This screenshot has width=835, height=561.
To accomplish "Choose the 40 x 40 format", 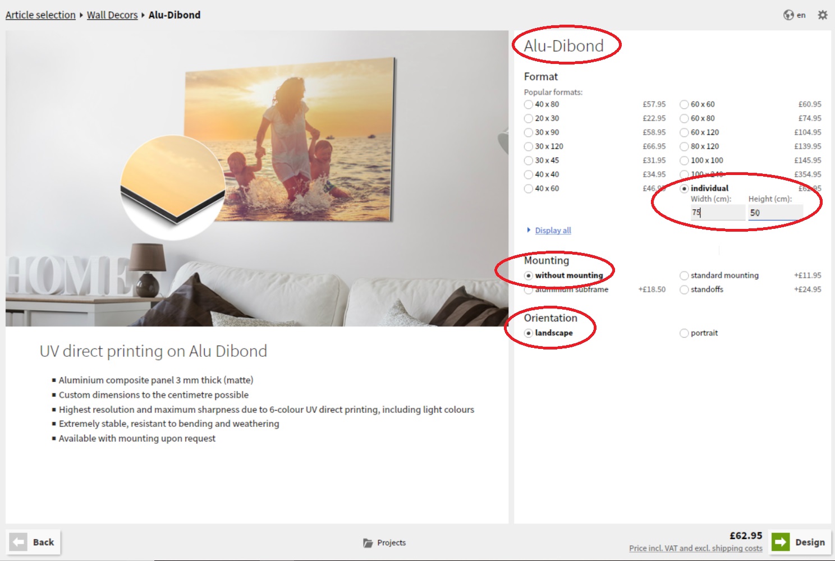I will (529, 174).
